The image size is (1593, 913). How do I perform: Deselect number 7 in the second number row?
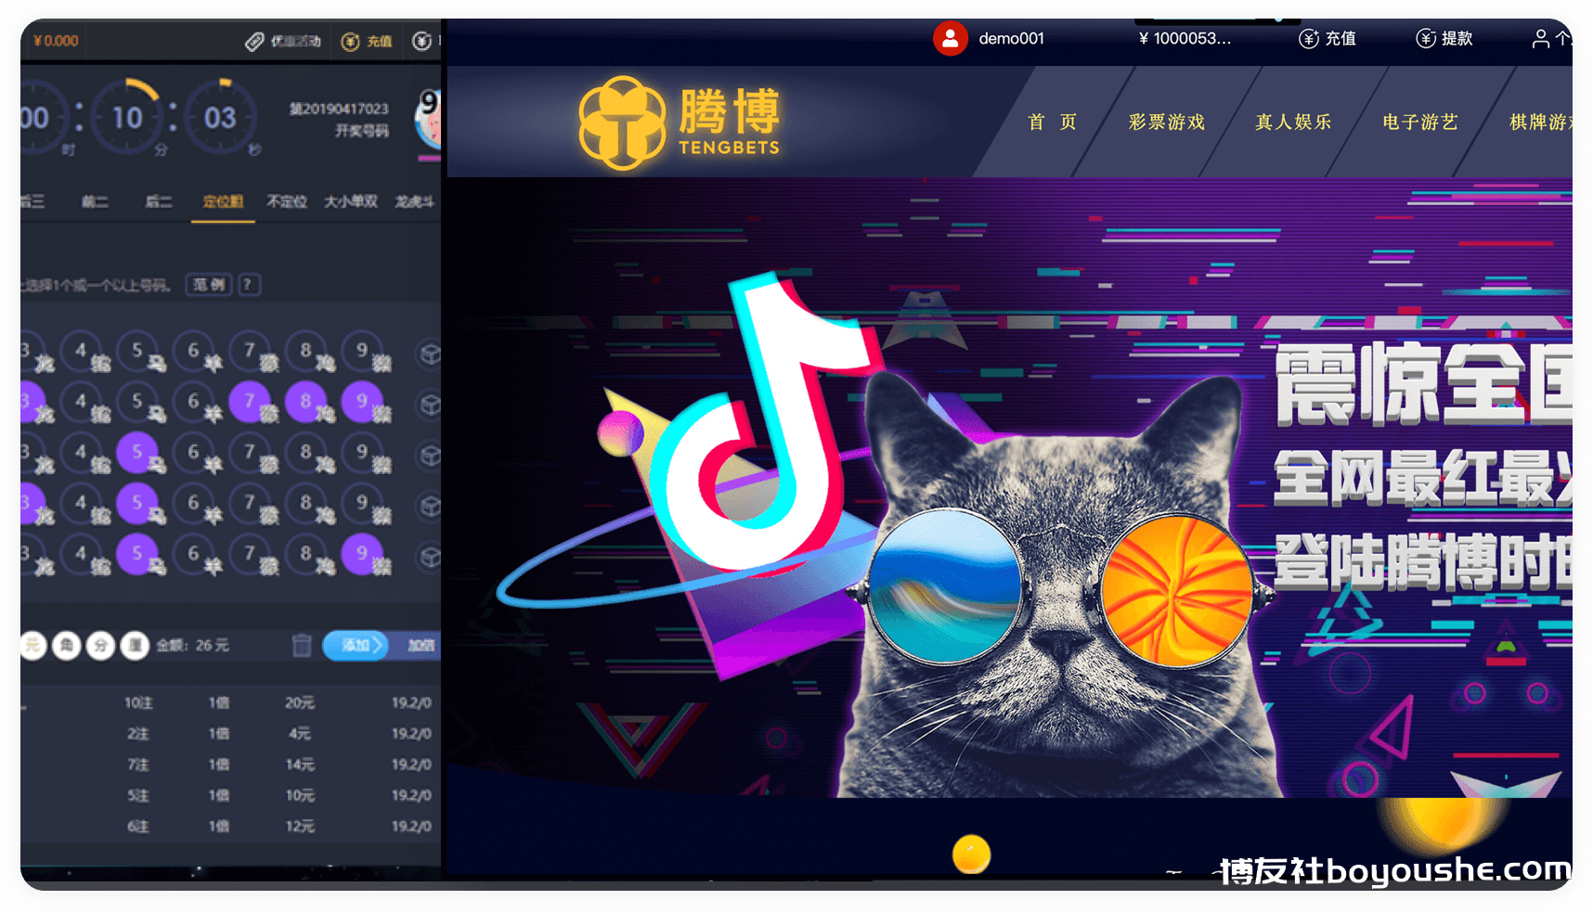click(x=250, y=402)
